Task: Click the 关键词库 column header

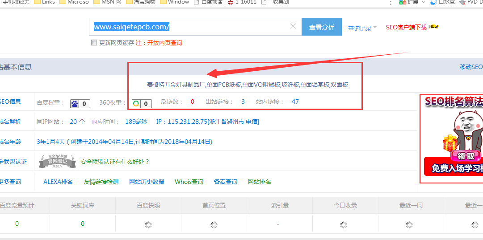Action: tap(83, 205)
